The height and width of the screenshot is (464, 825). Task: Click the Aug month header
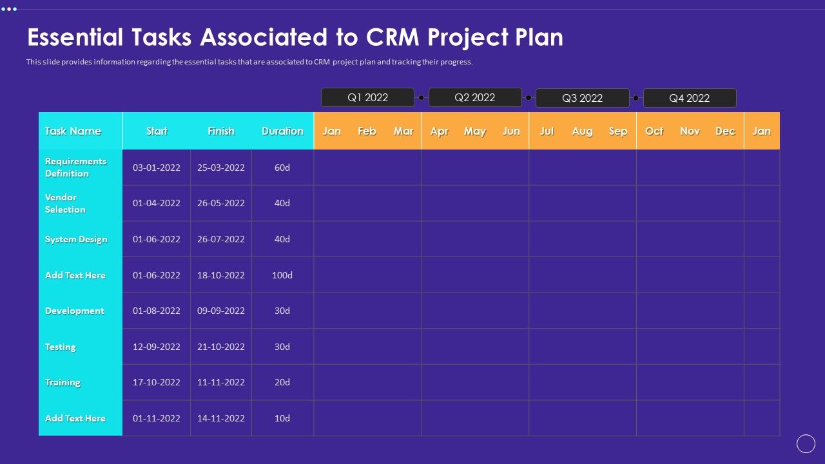tap(582, 131)
